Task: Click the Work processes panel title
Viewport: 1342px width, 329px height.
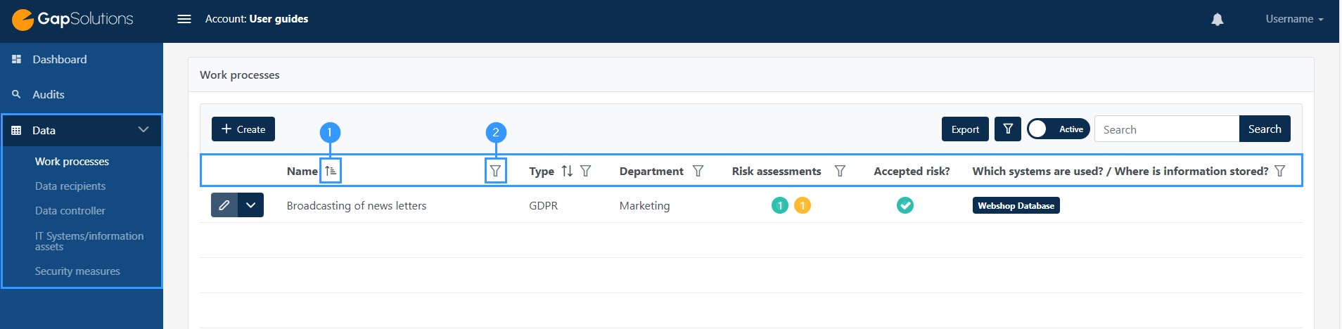Action: (240, 75)
